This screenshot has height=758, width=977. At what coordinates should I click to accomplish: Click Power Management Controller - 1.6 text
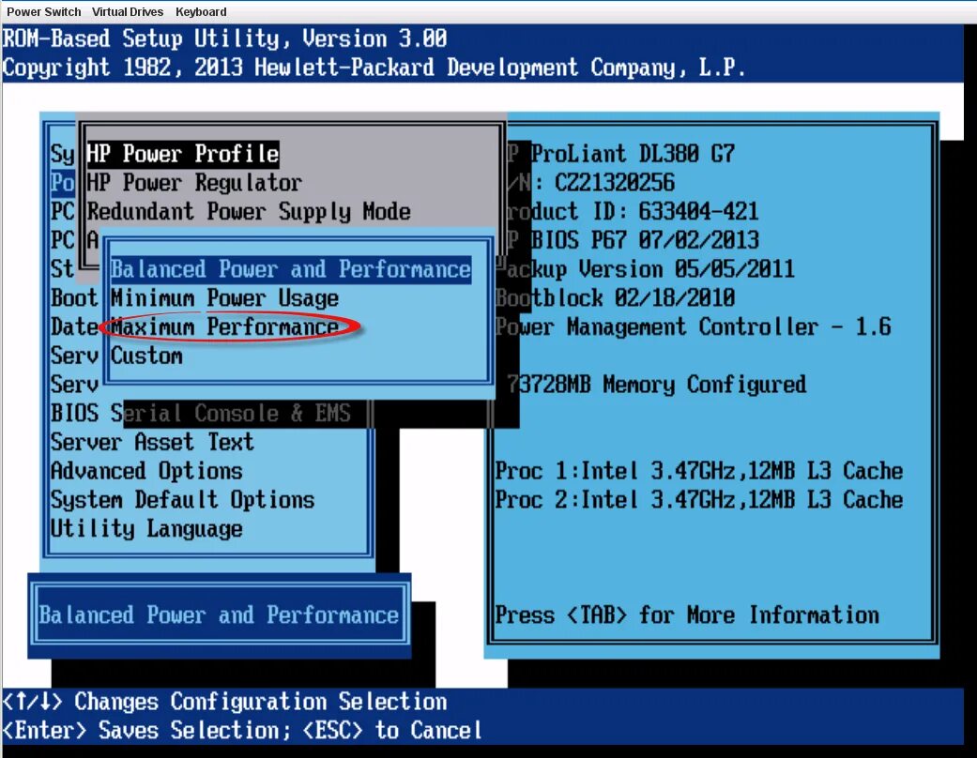[693, 327]
